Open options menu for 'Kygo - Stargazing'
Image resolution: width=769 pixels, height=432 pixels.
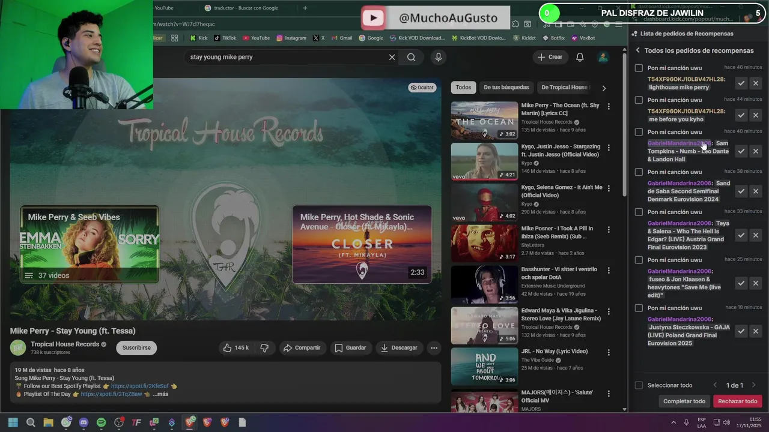coord(609,147)
